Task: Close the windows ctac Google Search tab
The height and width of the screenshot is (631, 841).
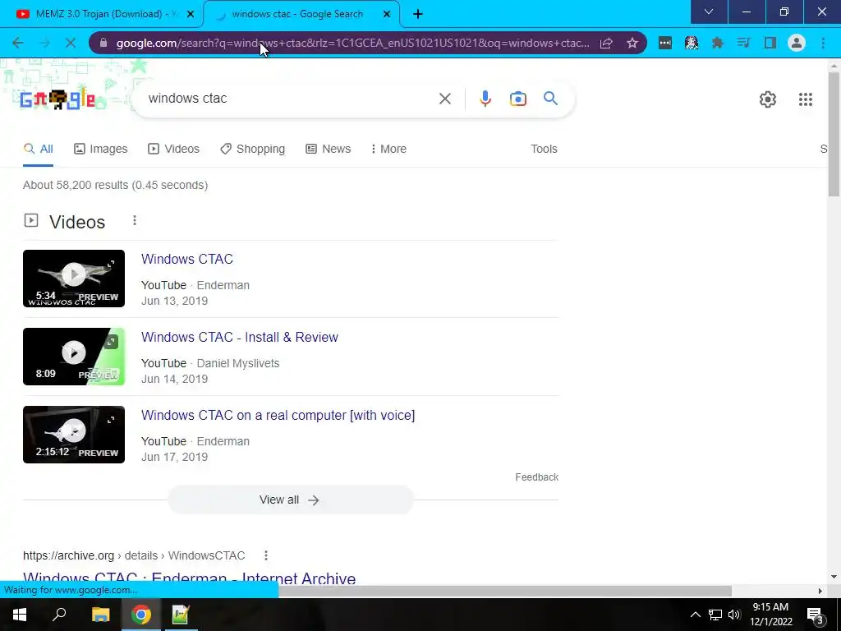Action: pyautogui.click(x=387, y=14)
